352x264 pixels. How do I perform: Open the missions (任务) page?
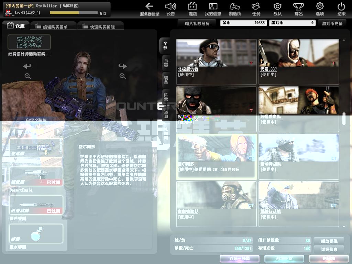[256, 9]
